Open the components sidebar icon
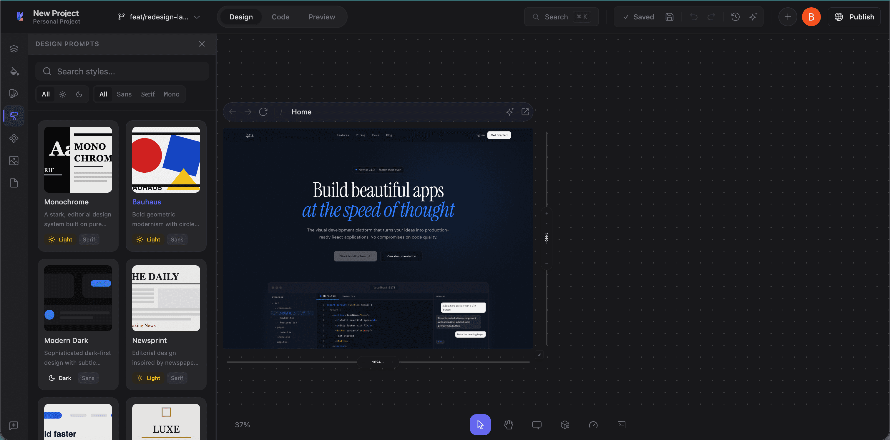890x440 pixels. (x=14, y=138)
